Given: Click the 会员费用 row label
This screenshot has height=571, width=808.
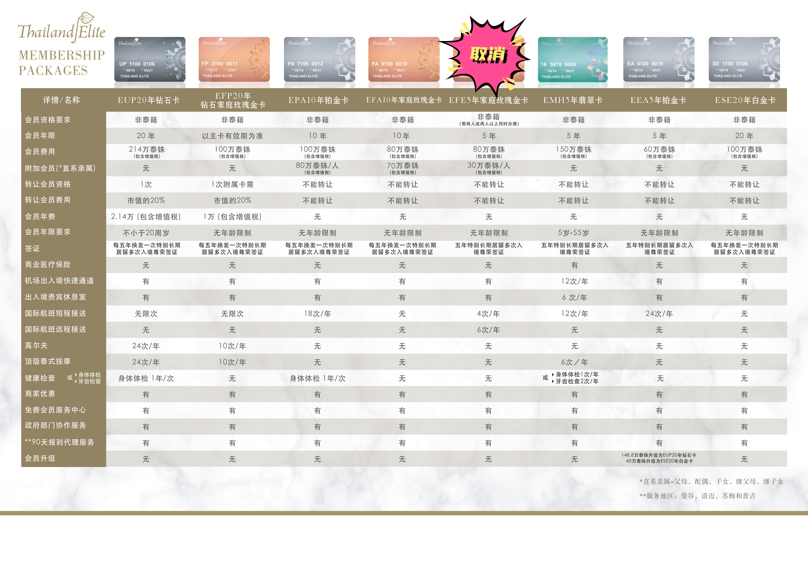Looking at the screenshot, I should pyautogui.click(x=40, y=151).
